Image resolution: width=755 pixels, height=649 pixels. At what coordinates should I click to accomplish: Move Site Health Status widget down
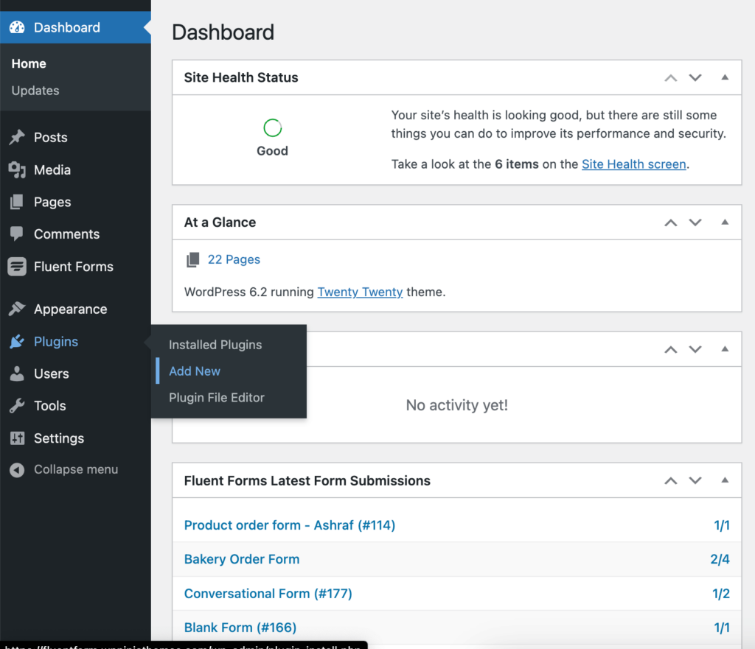pyautogui.click(x=695, y=77)
